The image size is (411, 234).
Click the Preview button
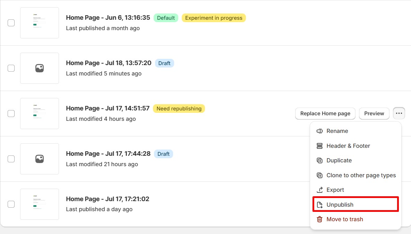coord(374,114)
